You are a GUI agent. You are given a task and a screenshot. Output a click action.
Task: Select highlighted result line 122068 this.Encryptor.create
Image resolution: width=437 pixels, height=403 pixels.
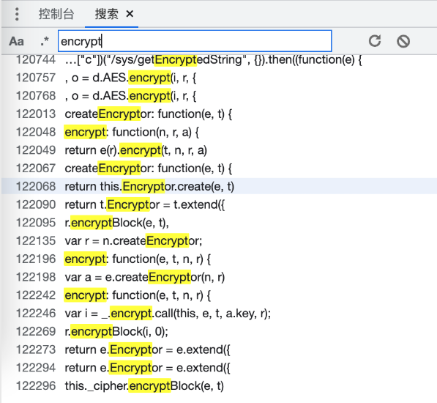(219, 187)
